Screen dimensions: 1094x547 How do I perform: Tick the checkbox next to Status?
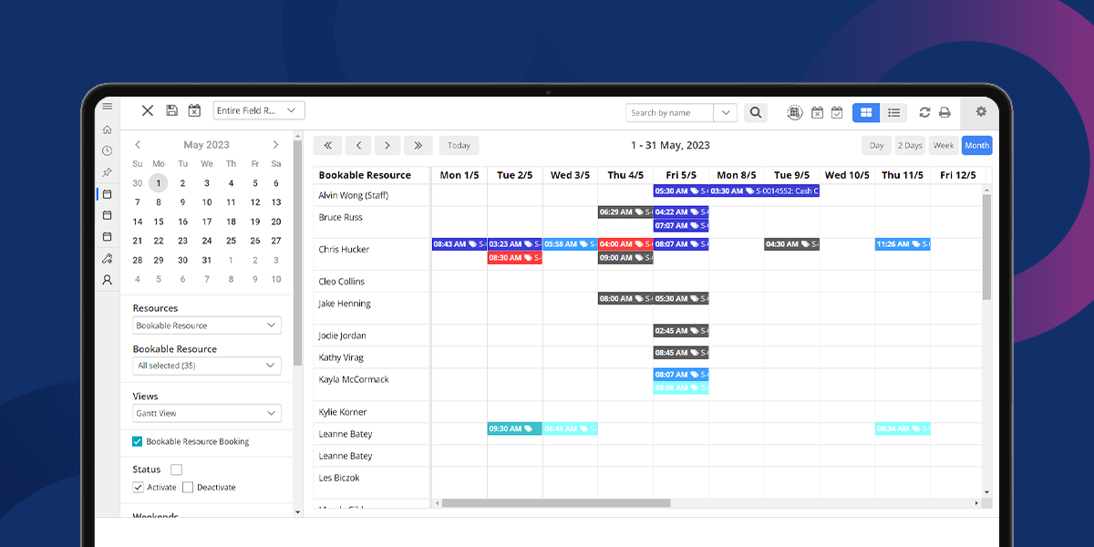pos(176,470)
